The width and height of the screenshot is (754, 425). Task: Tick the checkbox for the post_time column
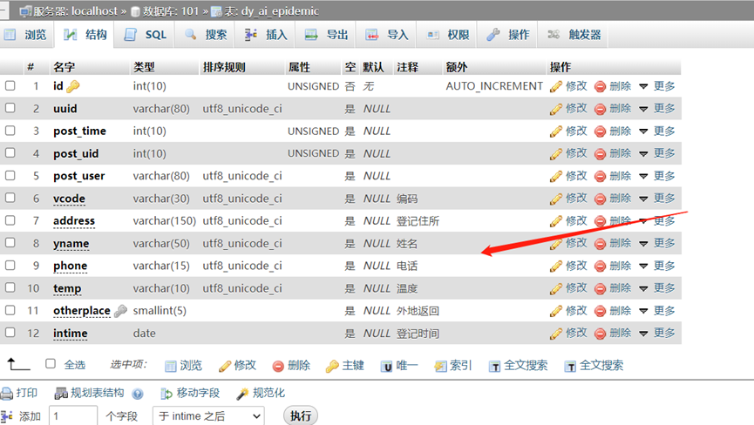[x=10, y=131]
